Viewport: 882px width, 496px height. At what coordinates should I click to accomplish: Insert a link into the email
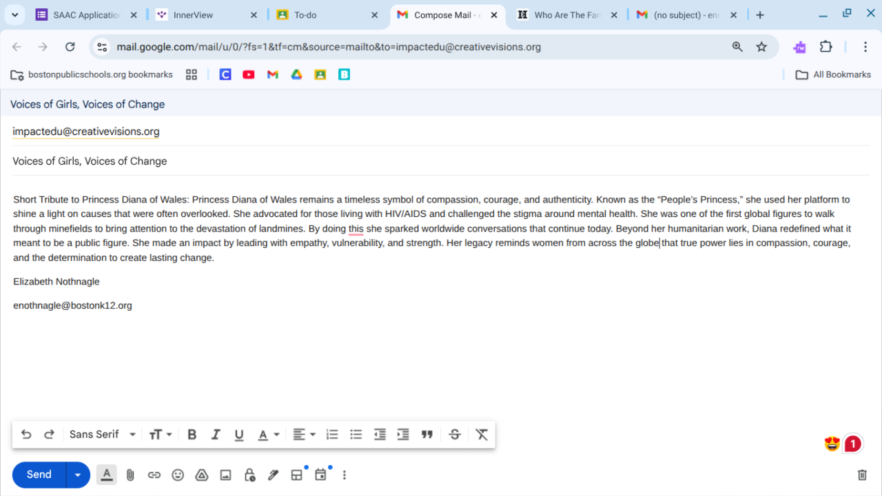[x=154, y=475]
